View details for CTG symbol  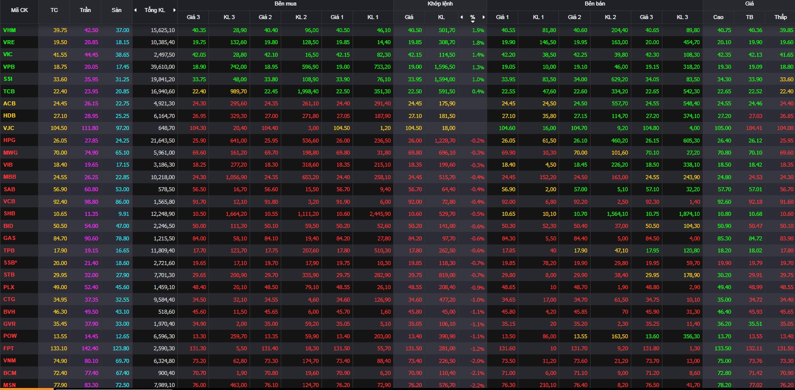[x=9, y=299]
